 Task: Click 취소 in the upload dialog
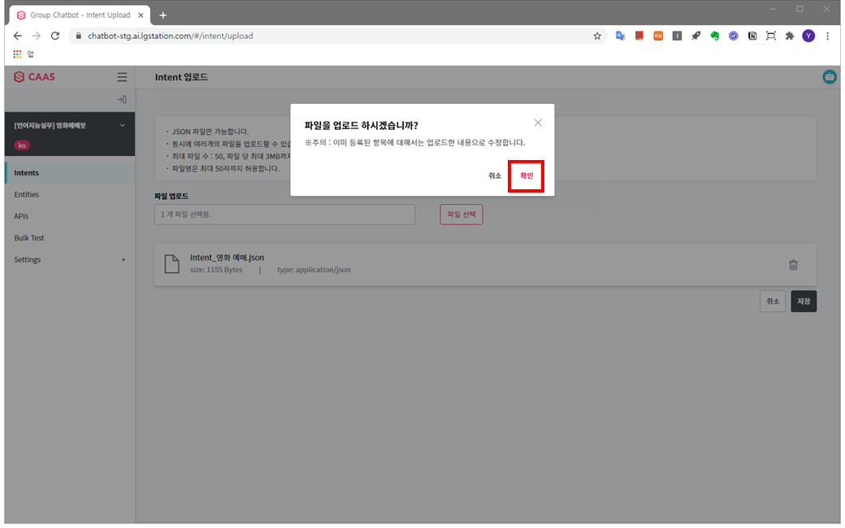(x=495, y=175)
